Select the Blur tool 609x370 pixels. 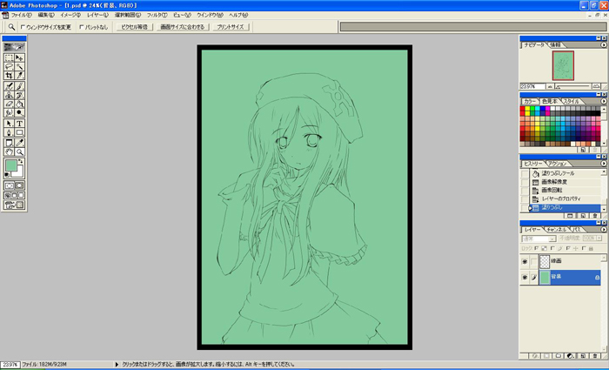pyautogui.click(x=9, y=112)
